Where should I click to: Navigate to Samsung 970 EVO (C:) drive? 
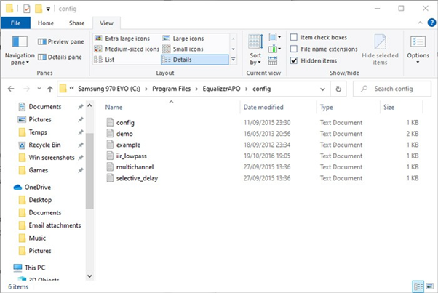(109, 89)
